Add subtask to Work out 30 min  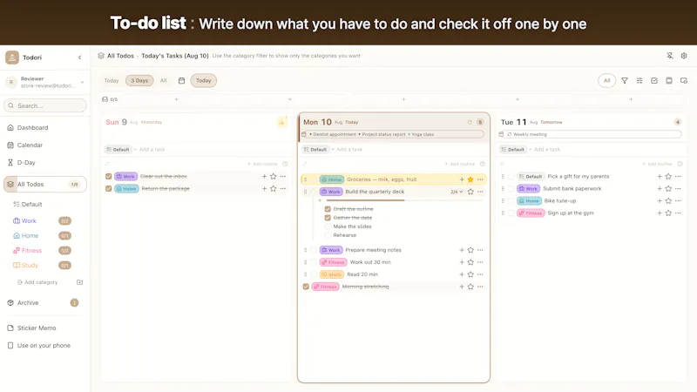462,262
